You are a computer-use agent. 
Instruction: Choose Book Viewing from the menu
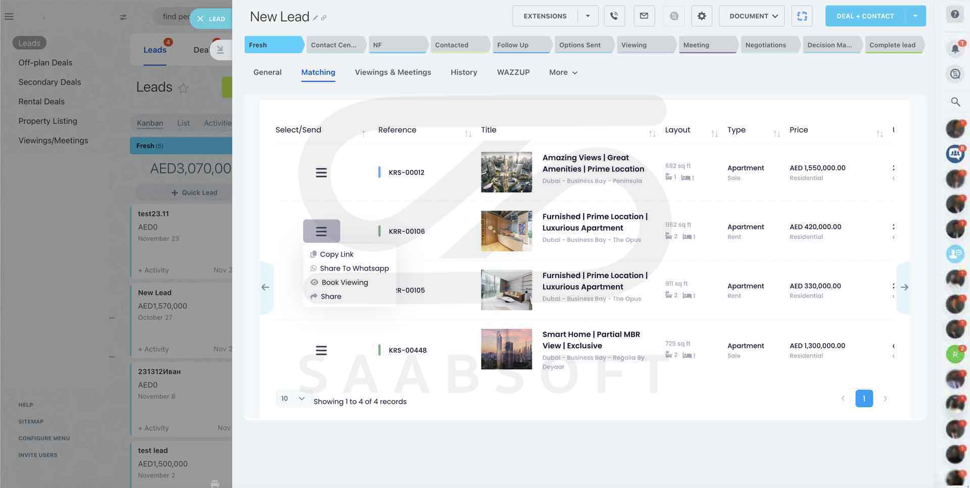click(x=339, y=283)
